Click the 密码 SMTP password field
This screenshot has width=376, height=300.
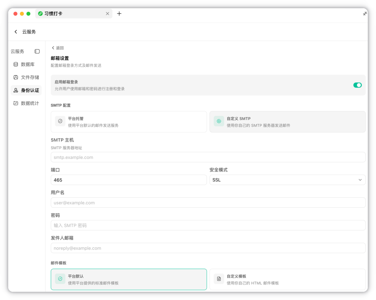point(208,225)
